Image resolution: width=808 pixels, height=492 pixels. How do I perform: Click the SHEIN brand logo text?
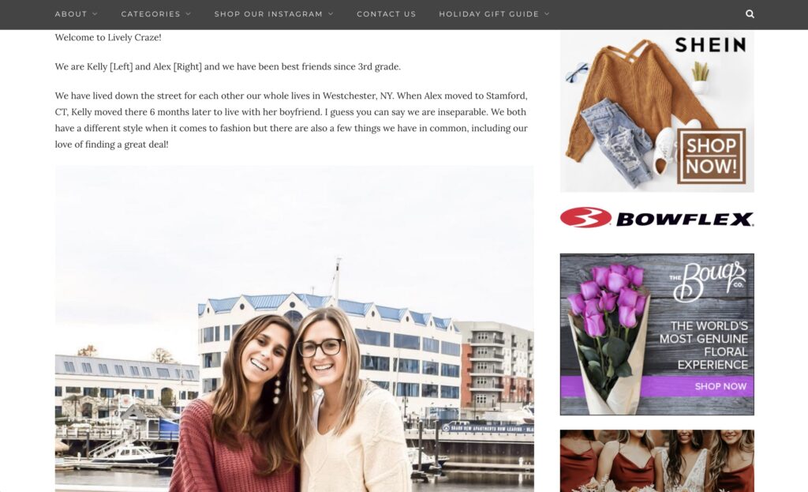tap(711, 45)
